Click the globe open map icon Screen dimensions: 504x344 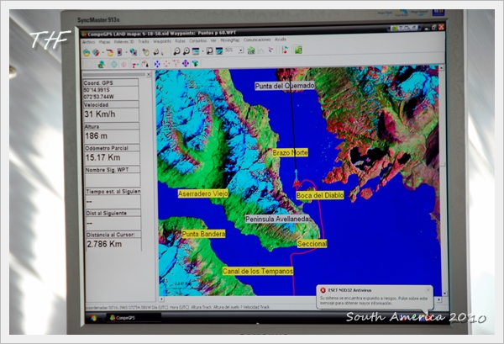(x=87, y=52)
